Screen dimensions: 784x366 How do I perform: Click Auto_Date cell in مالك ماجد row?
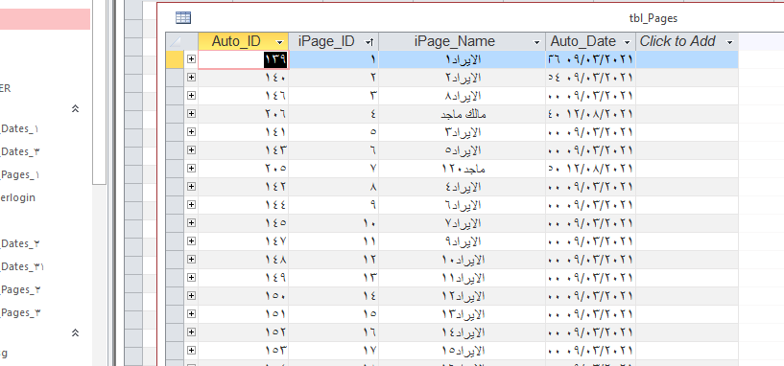coord(590,114)
